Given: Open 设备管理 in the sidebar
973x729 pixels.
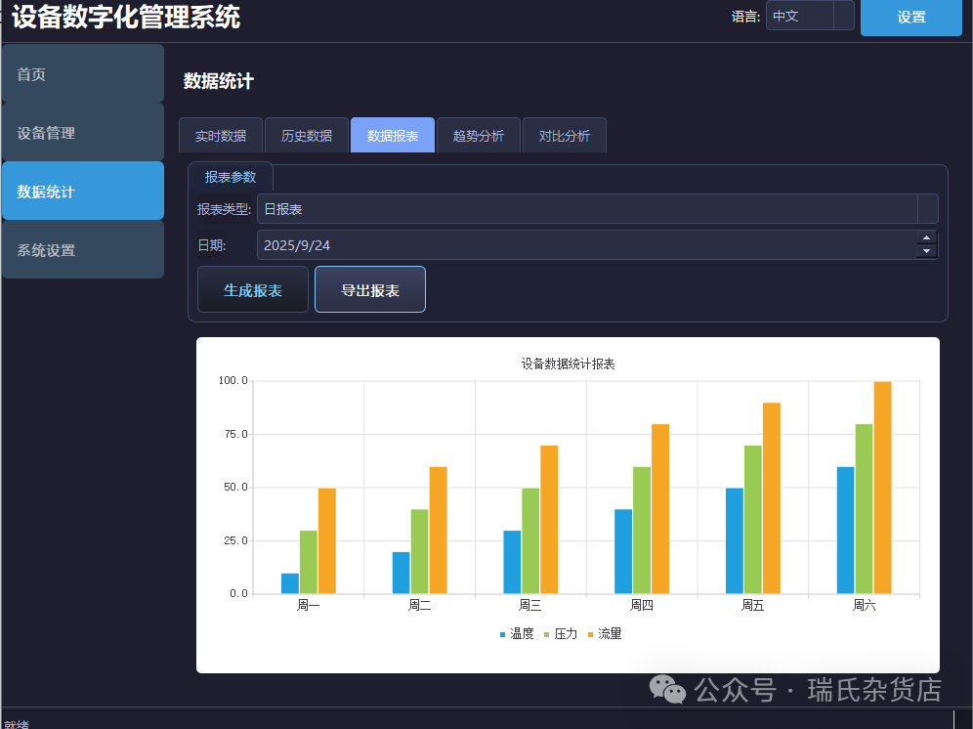Looking at the screenshot, I should point(83,132).
